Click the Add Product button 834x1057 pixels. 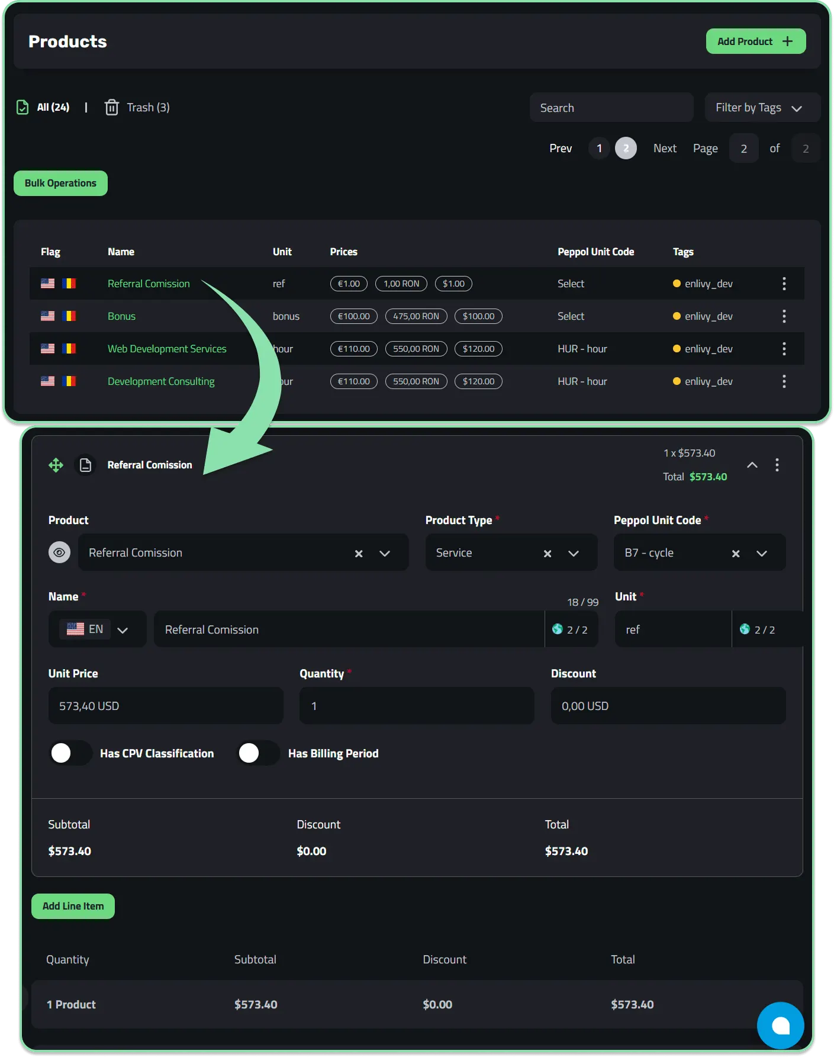[756, 41]
